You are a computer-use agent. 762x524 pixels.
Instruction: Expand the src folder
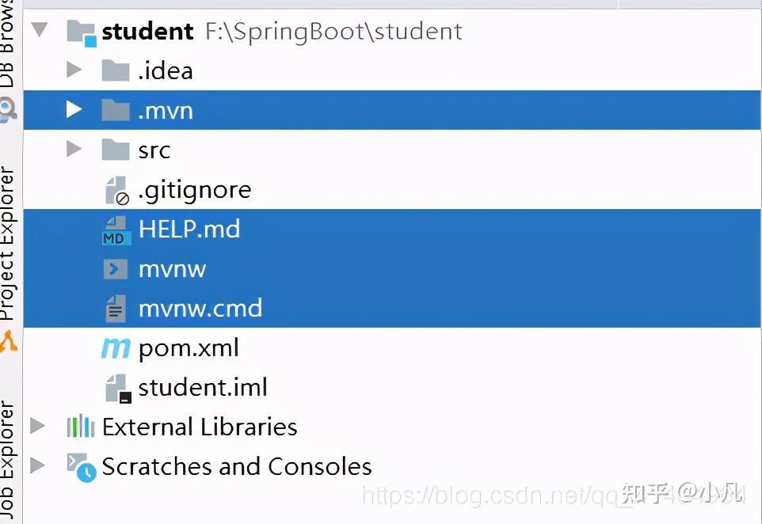click(74, 150)
